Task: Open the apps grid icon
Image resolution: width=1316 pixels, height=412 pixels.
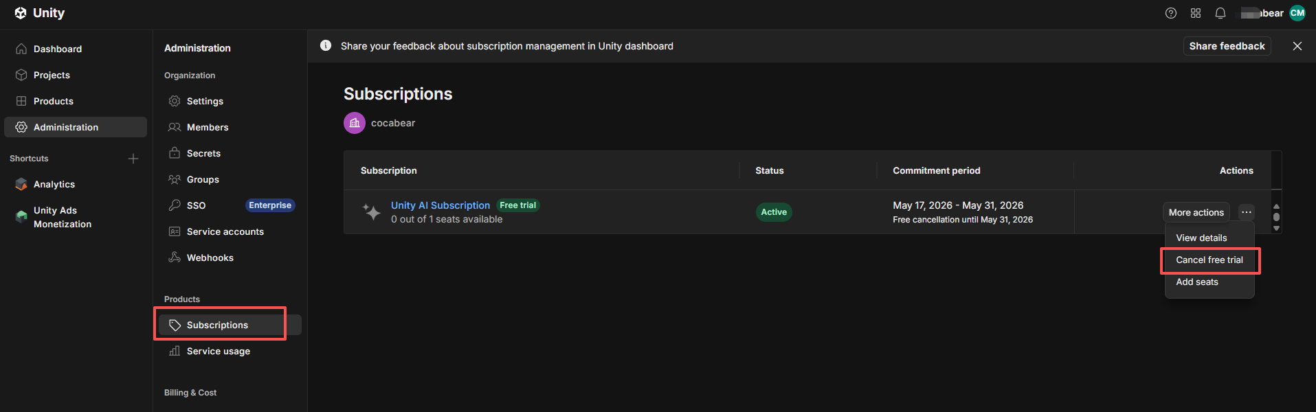Action: (1196, 13)
